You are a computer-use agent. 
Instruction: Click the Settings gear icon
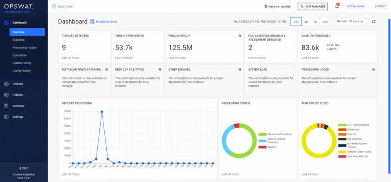[6, 117]
